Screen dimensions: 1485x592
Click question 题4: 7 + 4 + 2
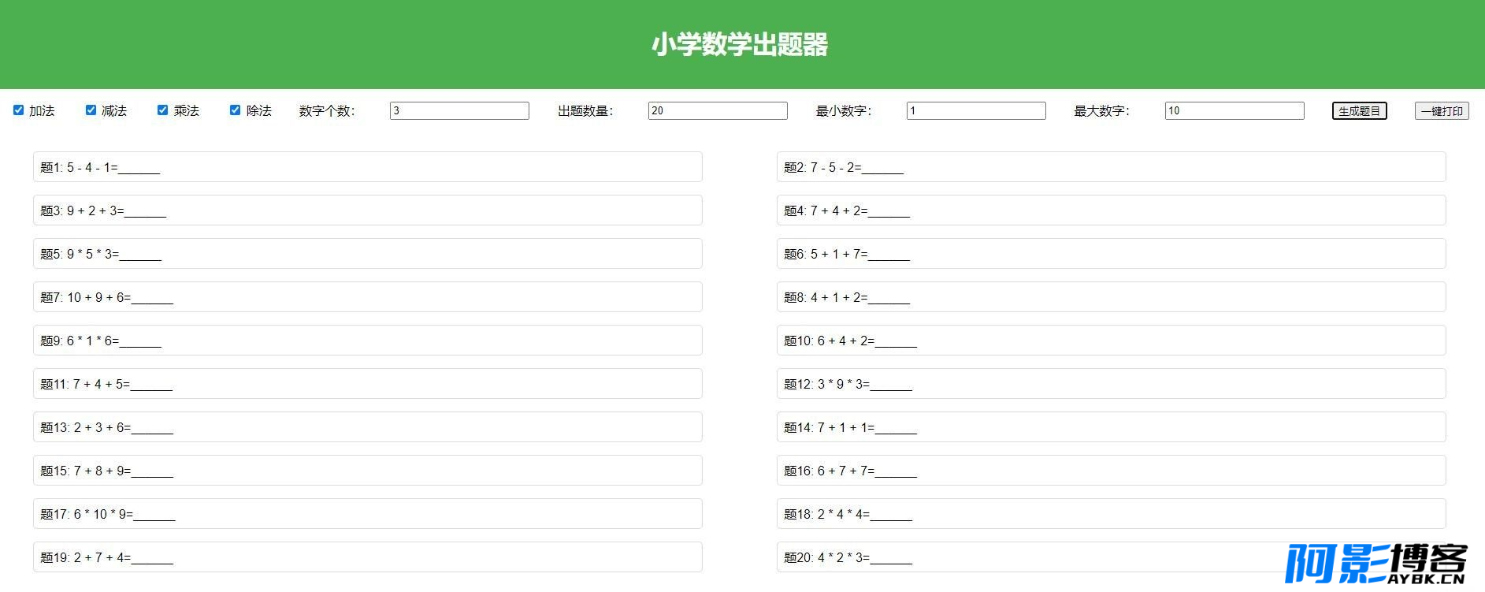click(x=1112, y=210)
